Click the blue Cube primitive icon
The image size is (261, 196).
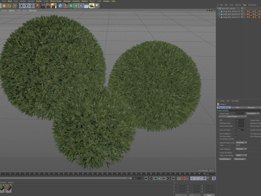coord(60,6)
